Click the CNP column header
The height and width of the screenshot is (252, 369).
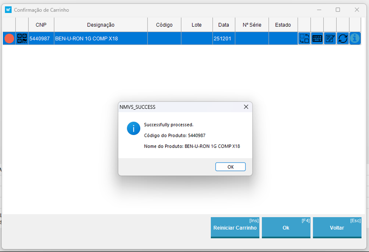(x=41, y=25)
